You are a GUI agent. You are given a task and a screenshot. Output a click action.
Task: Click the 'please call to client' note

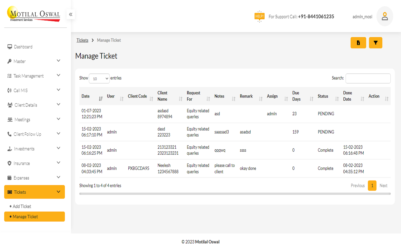pos(225,168)
